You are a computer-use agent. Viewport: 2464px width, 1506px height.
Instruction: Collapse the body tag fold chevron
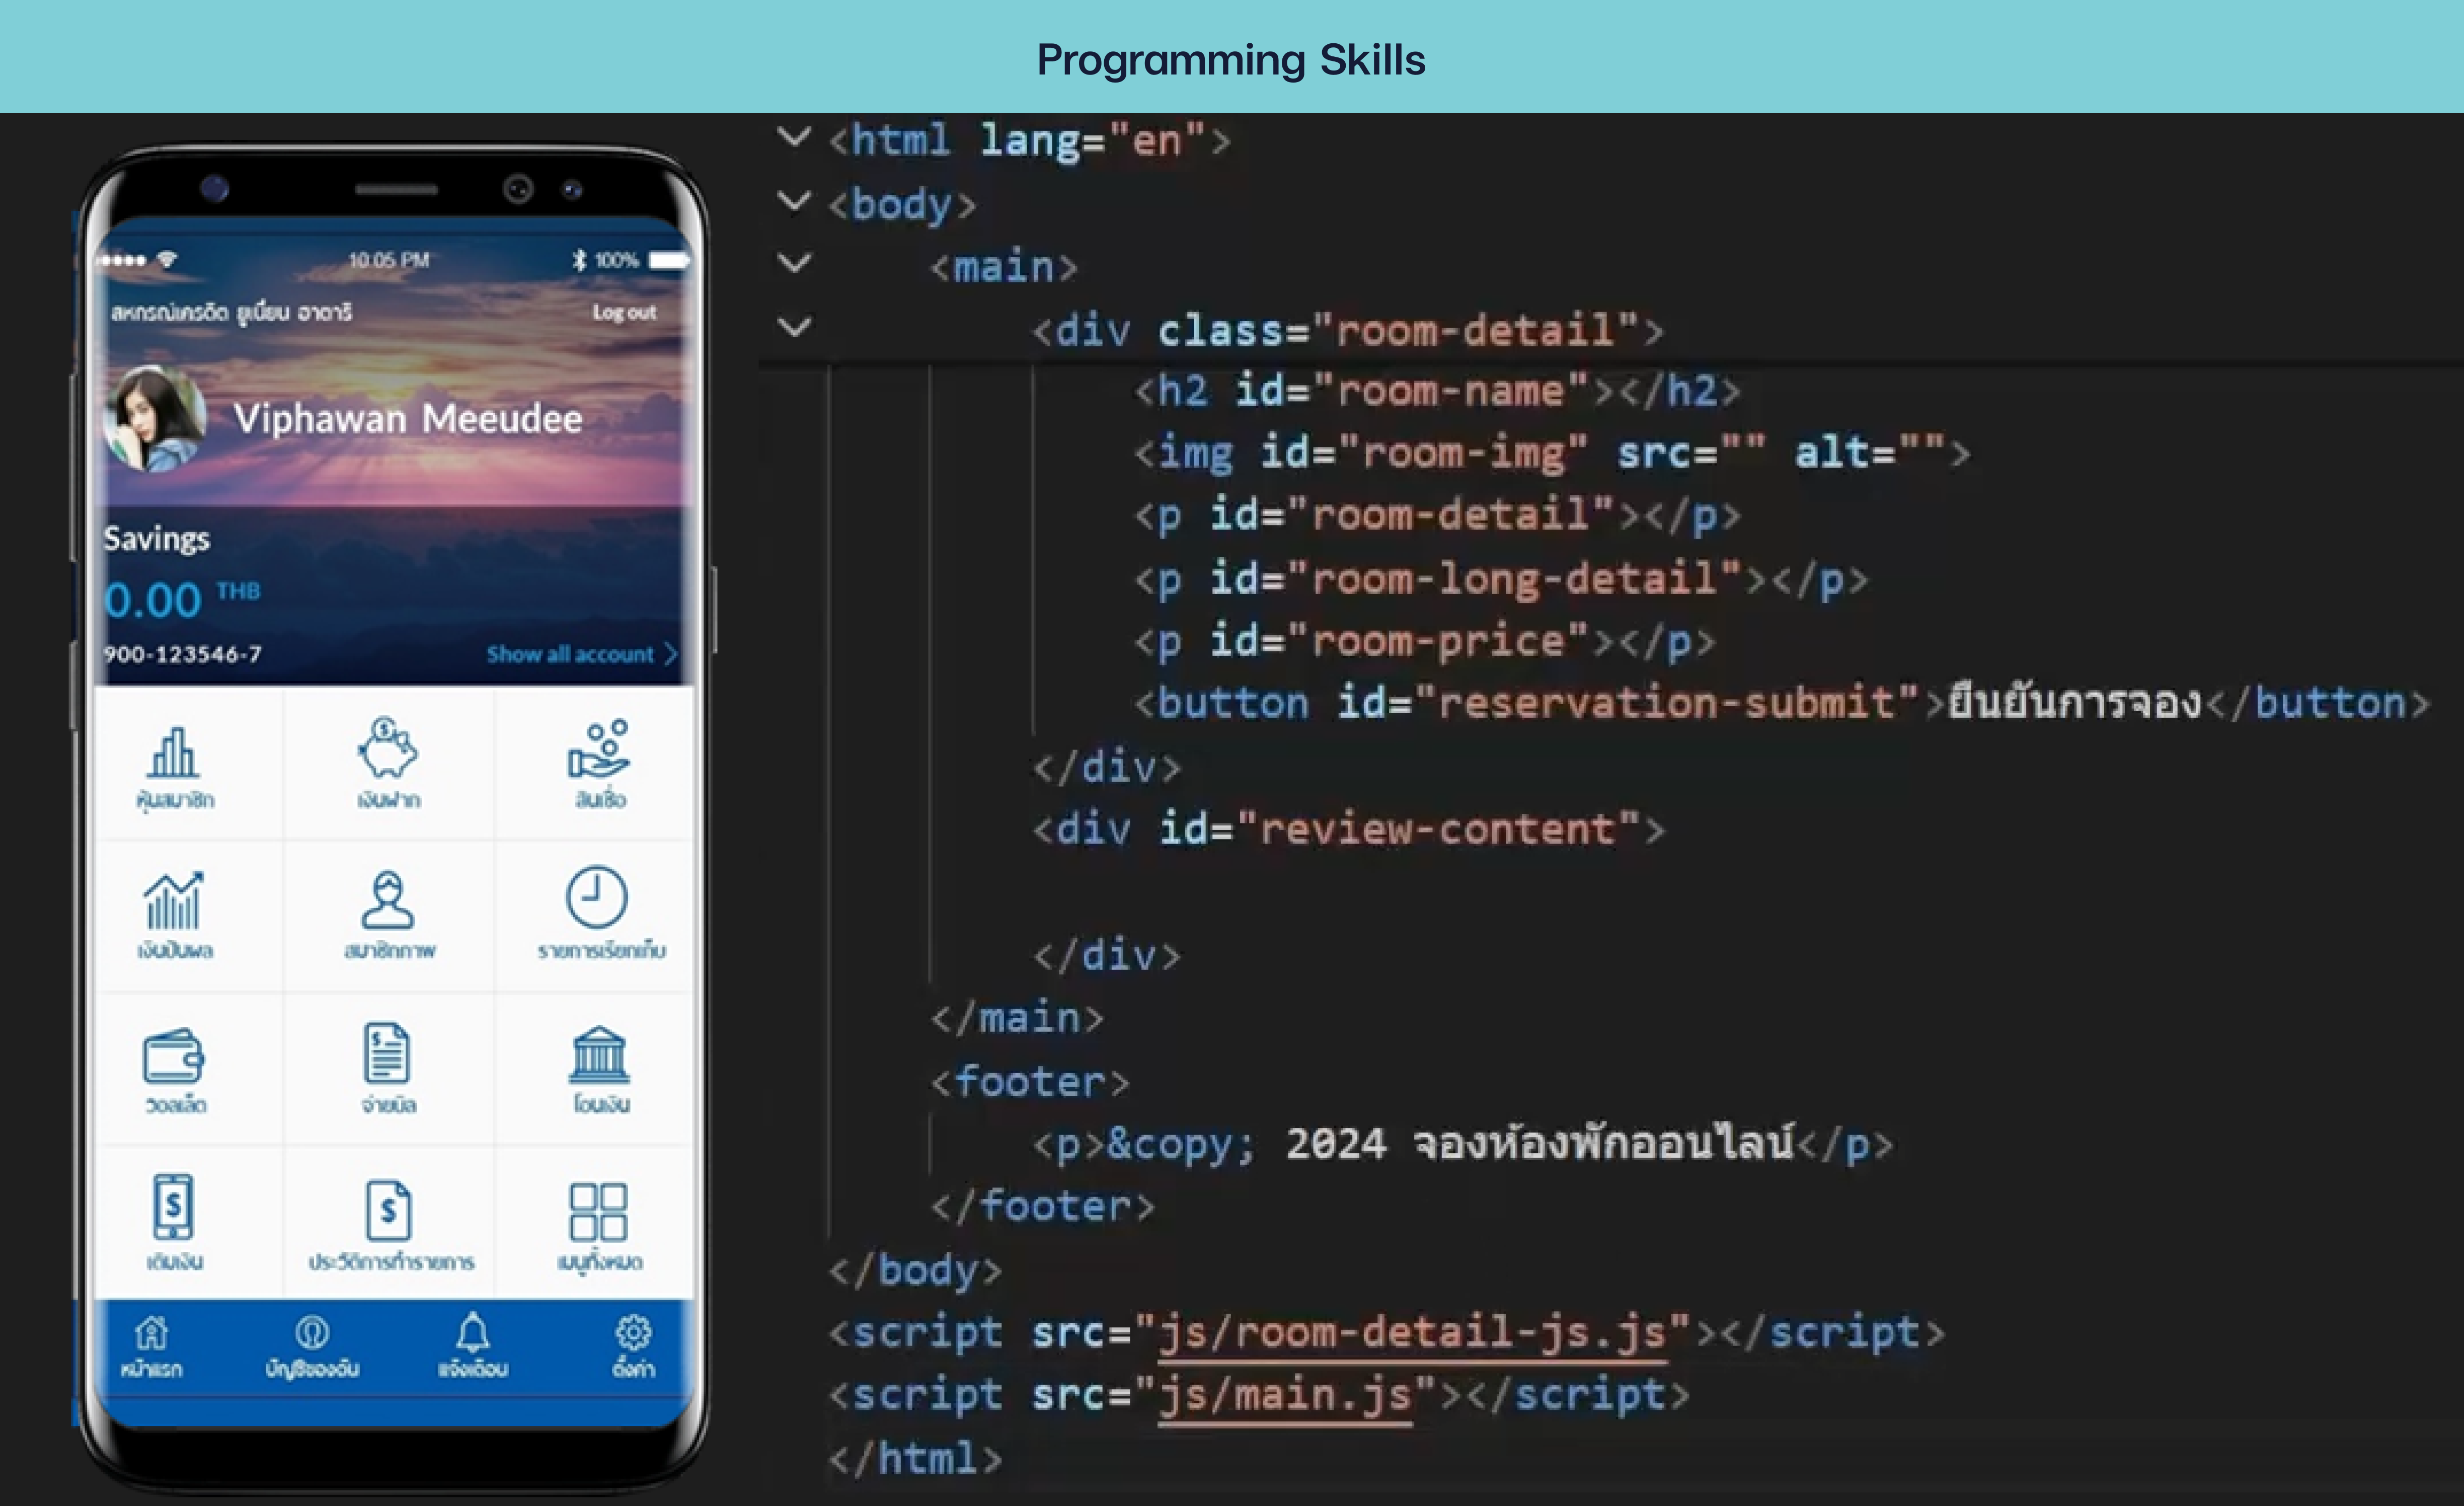794,201
